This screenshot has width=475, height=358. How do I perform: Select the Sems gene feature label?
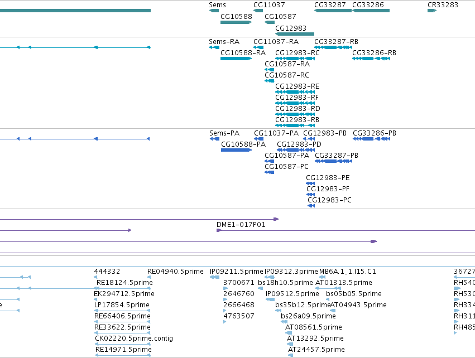coord(217,5)
